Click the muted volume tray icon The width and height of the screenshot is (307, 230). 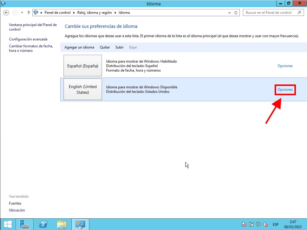point(265,224)
